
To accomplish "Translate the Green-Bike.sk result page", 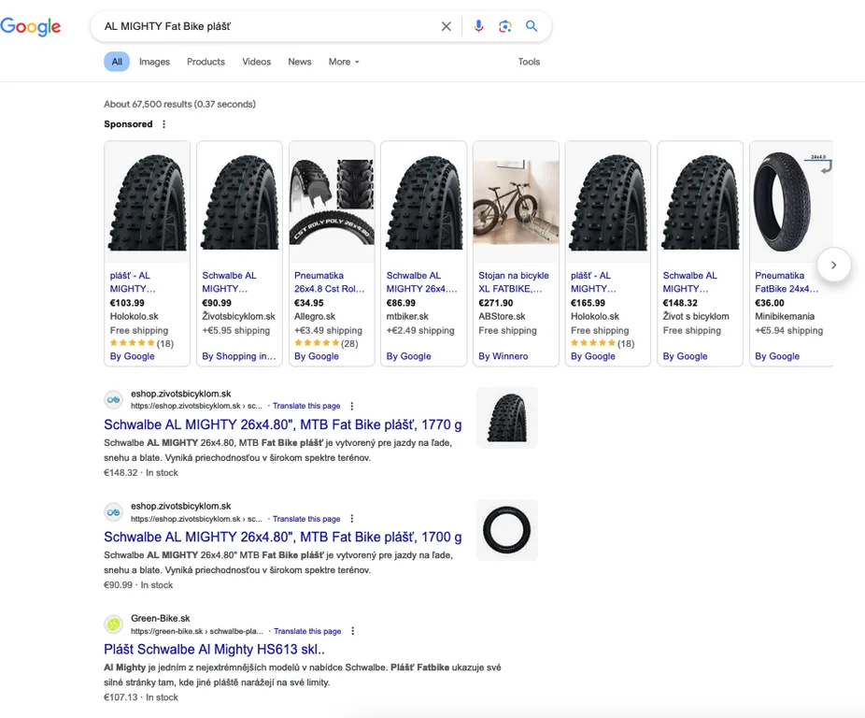I will coord(307,631).
